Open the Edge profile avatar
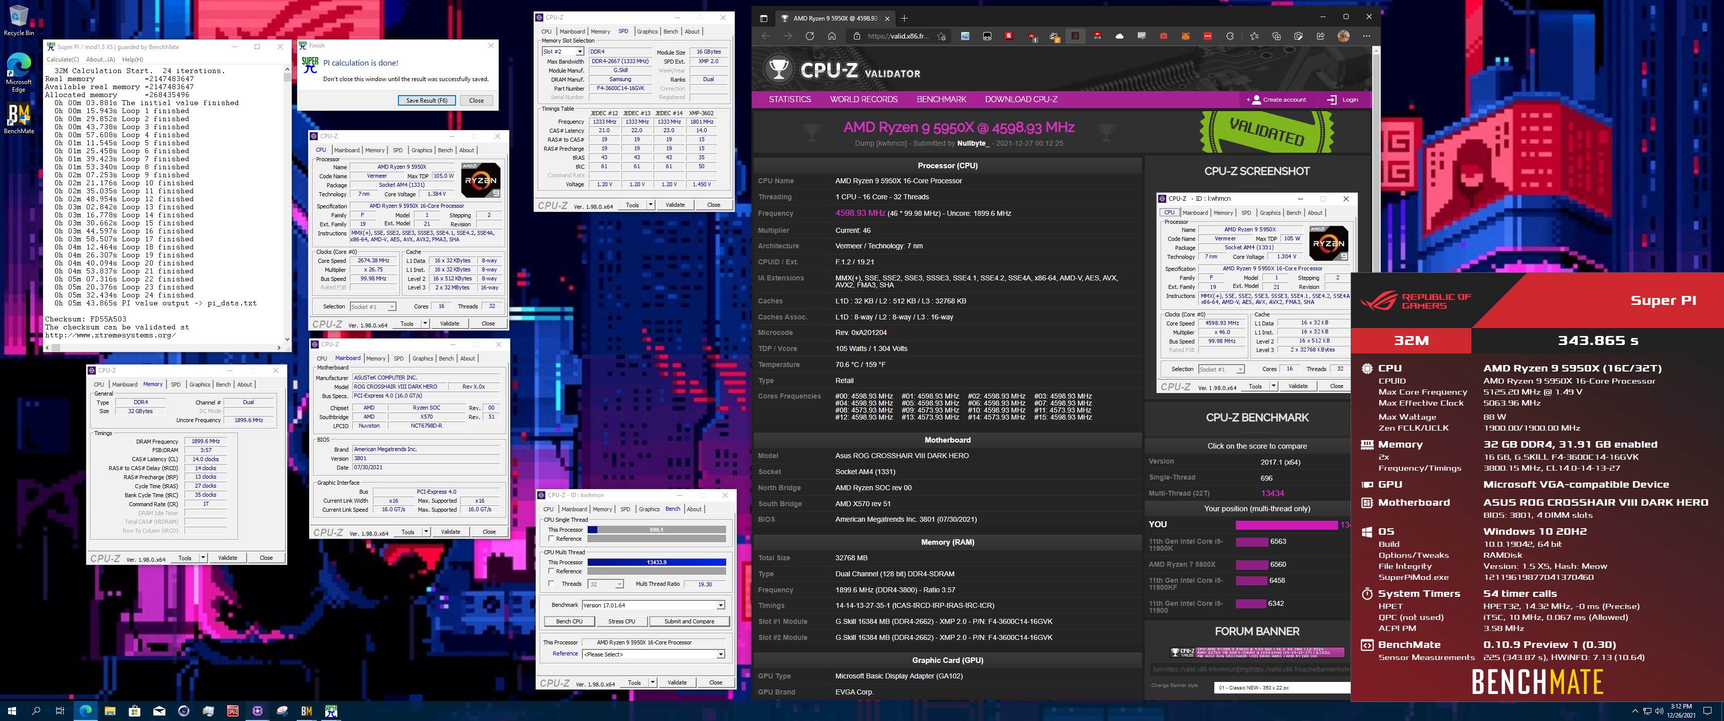 [x=1343, y=36]
